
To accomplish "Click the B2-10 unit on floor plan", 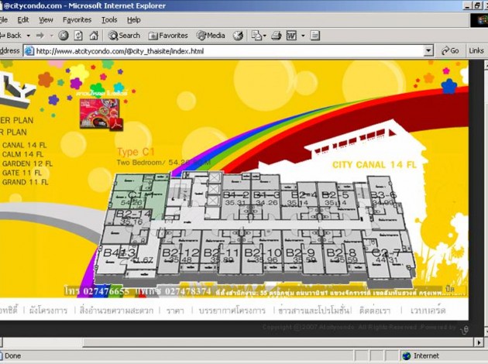I will [262, 257].
